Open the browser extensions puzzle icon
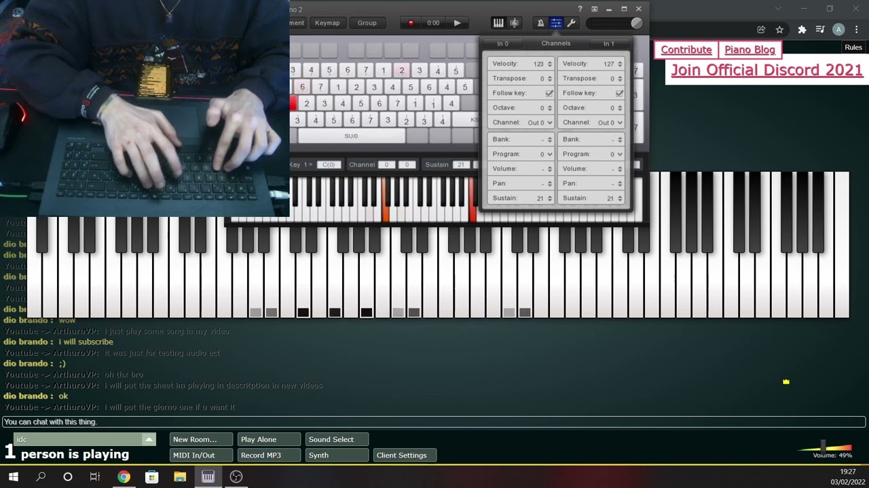 (x=802, y=30)
